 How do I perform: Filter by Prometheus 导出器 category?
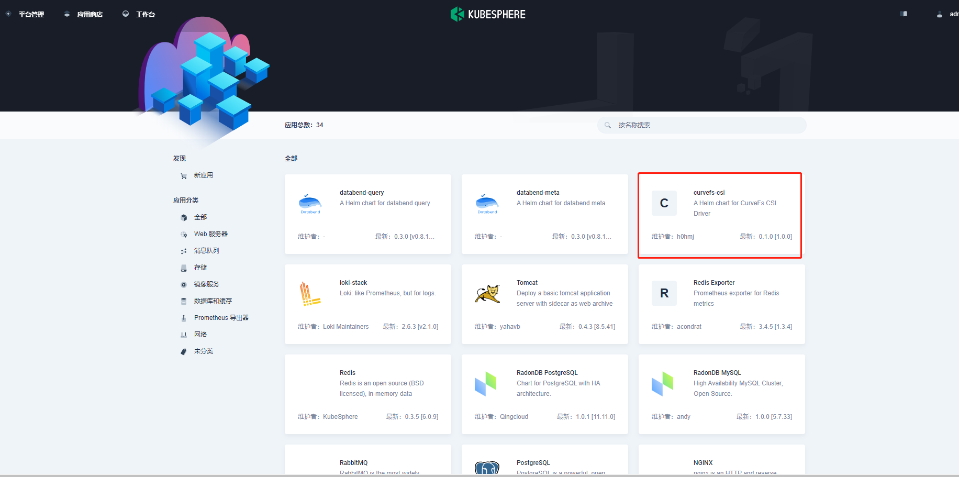click(x=221, y=318)
